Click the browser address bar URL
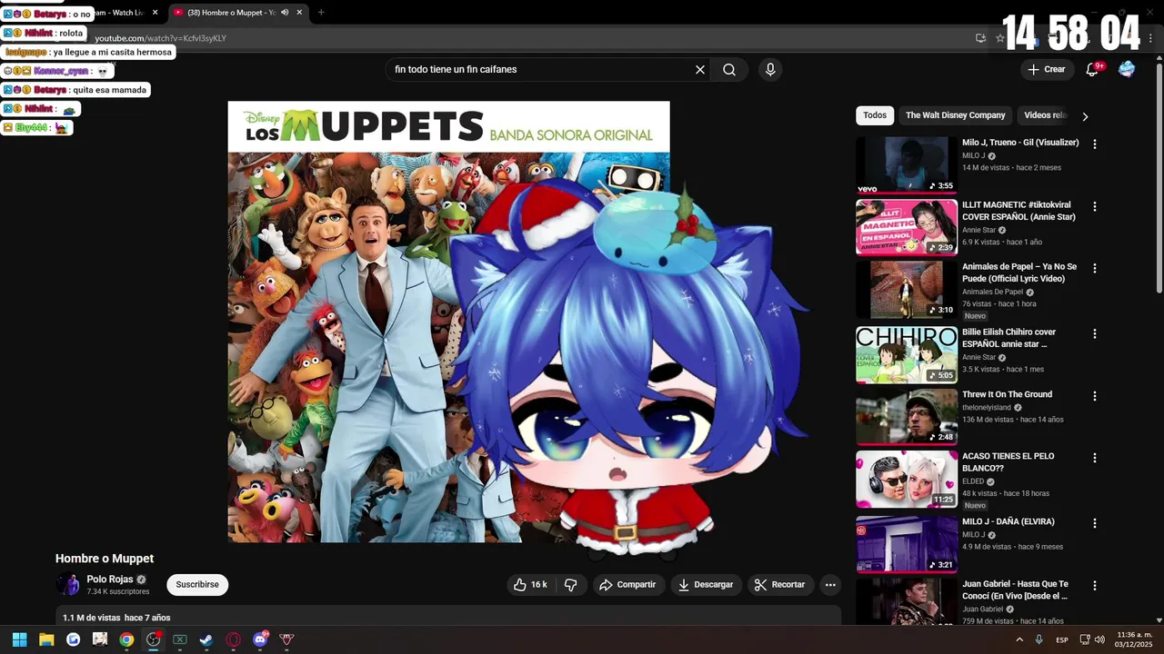 coord(161,38)
